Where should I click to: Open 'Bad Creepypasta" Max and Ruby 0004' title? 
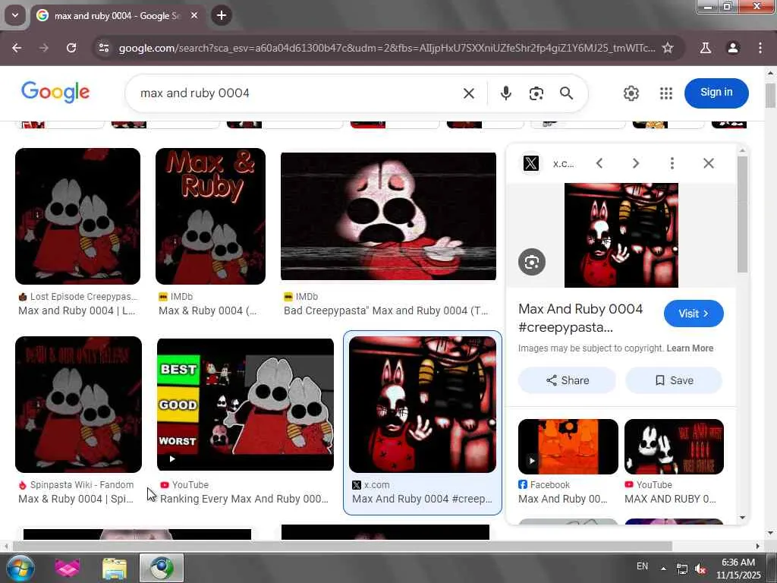(x=385, y=310)
